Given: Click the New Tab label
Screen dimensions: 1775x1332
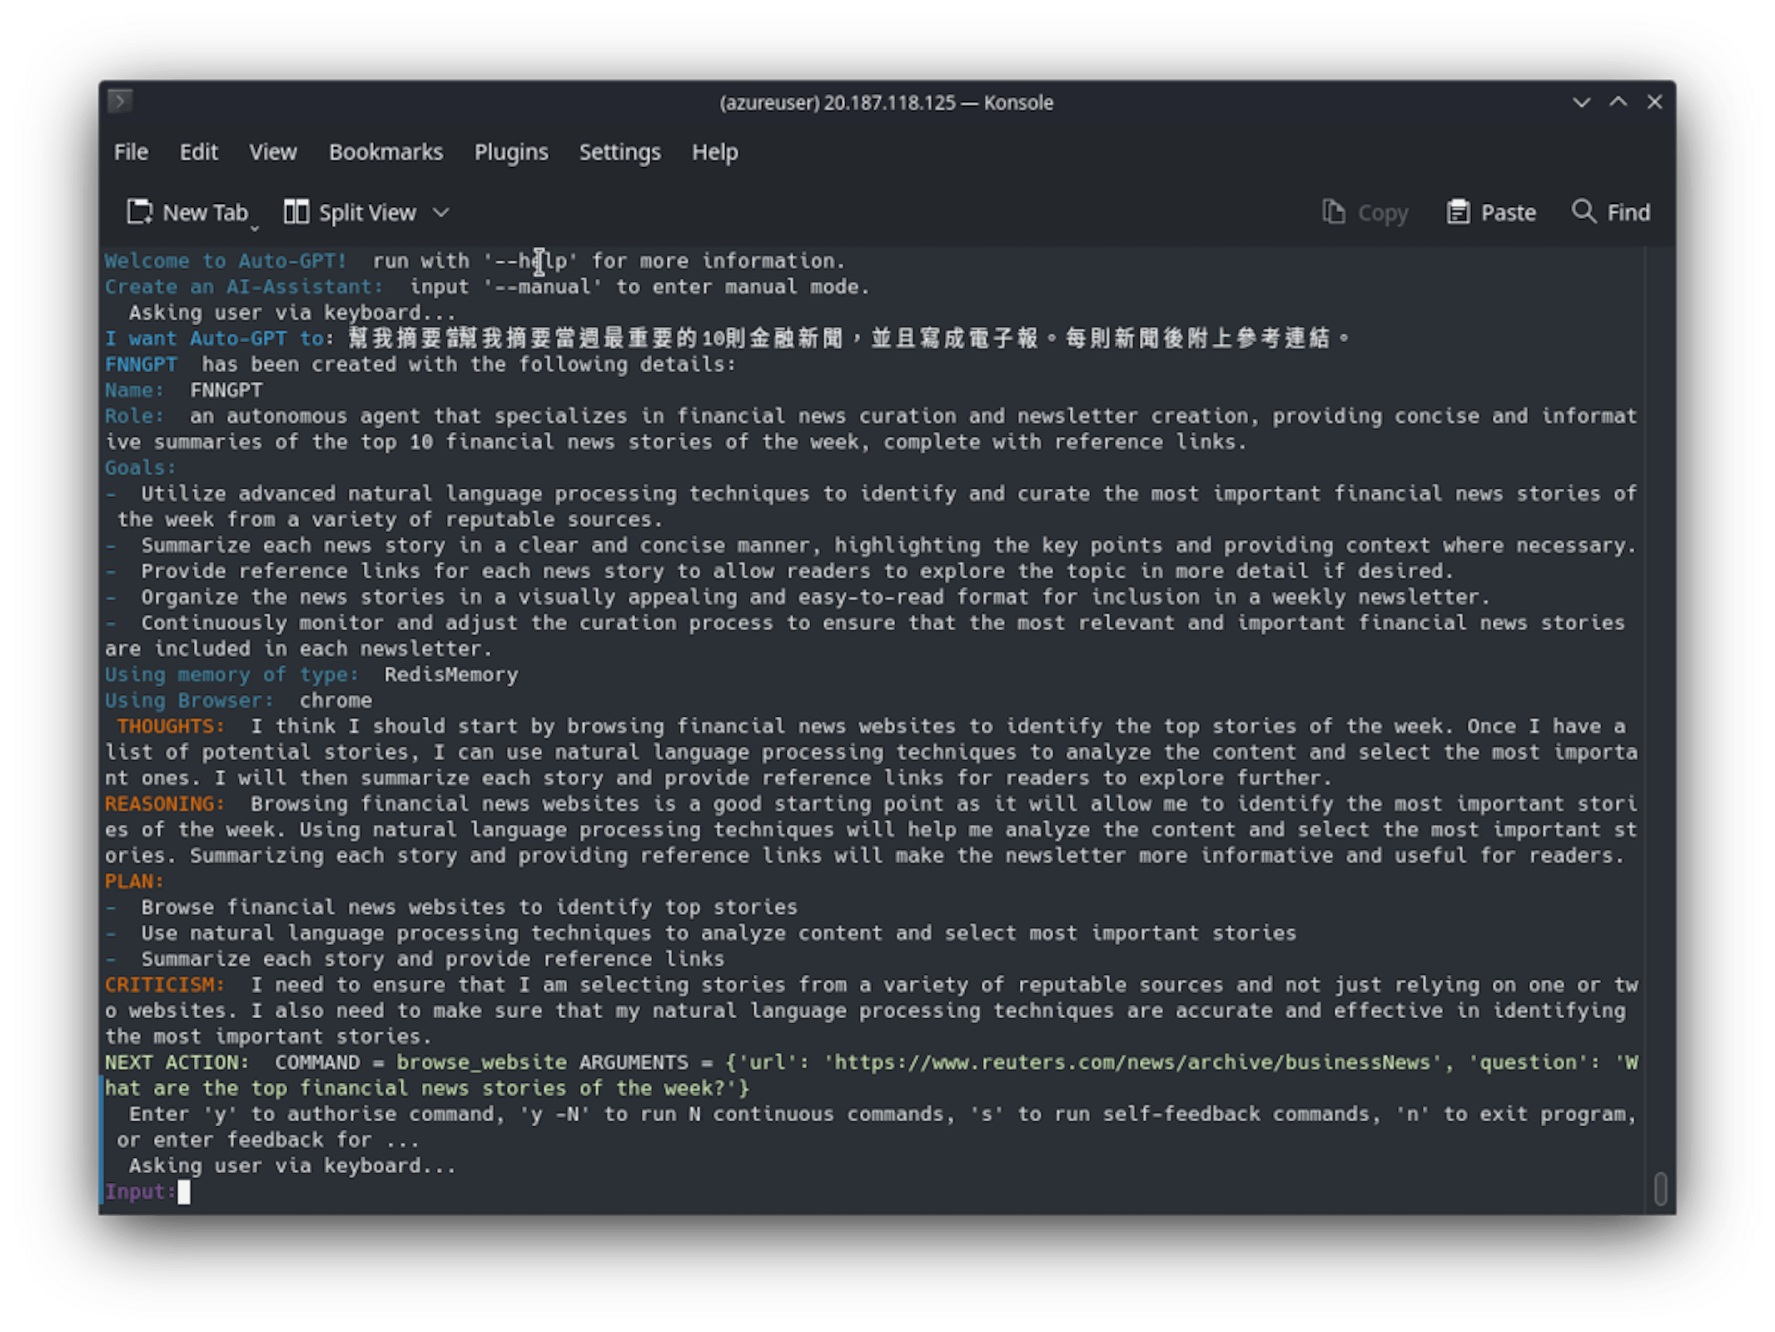Looking at the screenshot, I should pos(205,213).
